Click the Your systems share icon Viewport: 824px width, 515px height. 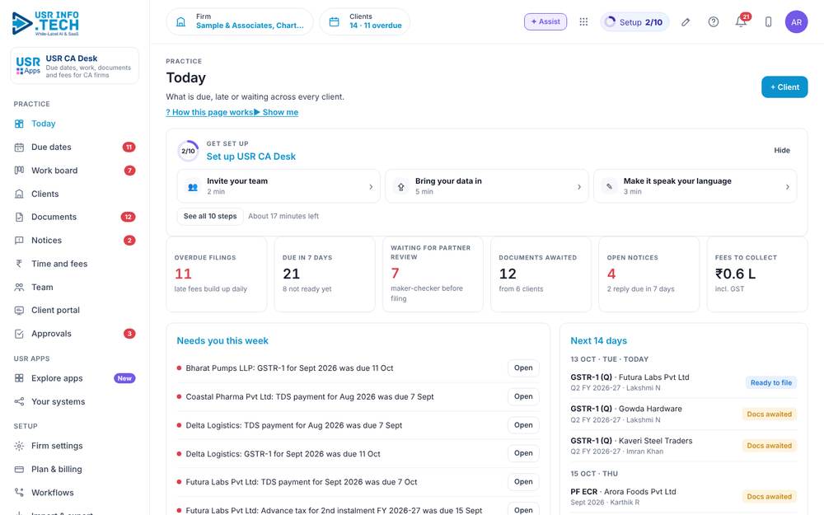19,401
